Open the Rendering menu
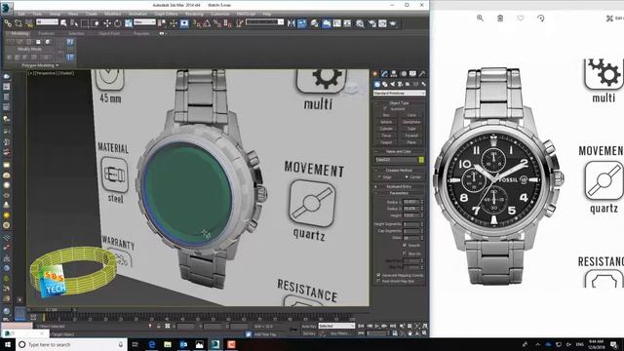624x351 pixels. coord(194,14)
